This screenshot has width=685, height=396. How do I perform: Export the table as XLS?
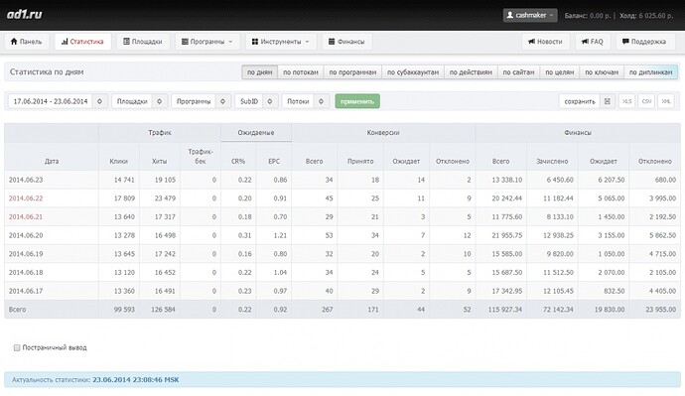pyautogui.click(x=626, y=101)
